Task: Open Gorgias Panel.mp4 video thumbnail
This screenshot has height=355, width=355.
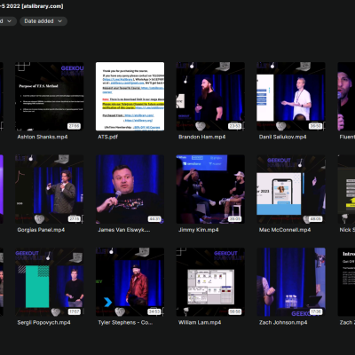Action: click(50, 189)
